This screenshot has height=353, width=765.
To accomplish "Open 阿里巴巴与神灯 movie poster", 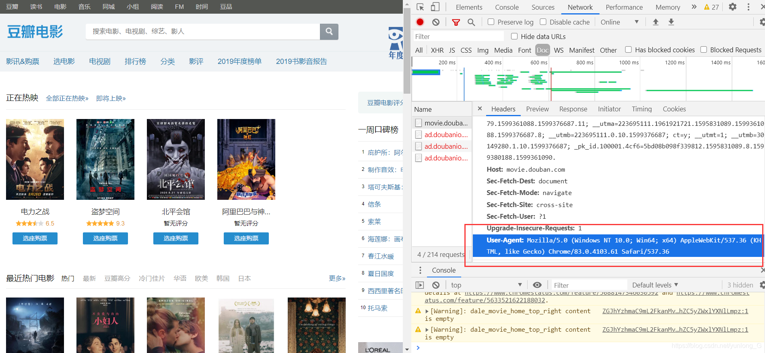I will [x=246, y=159].
